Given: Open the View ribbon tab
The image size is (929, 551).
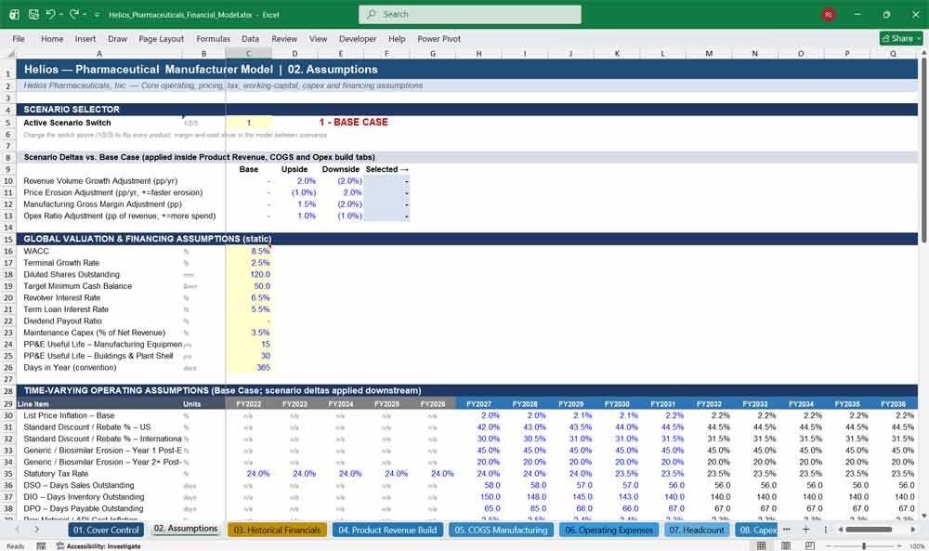Looking at the screenshot, I should [x=318, y=38].
